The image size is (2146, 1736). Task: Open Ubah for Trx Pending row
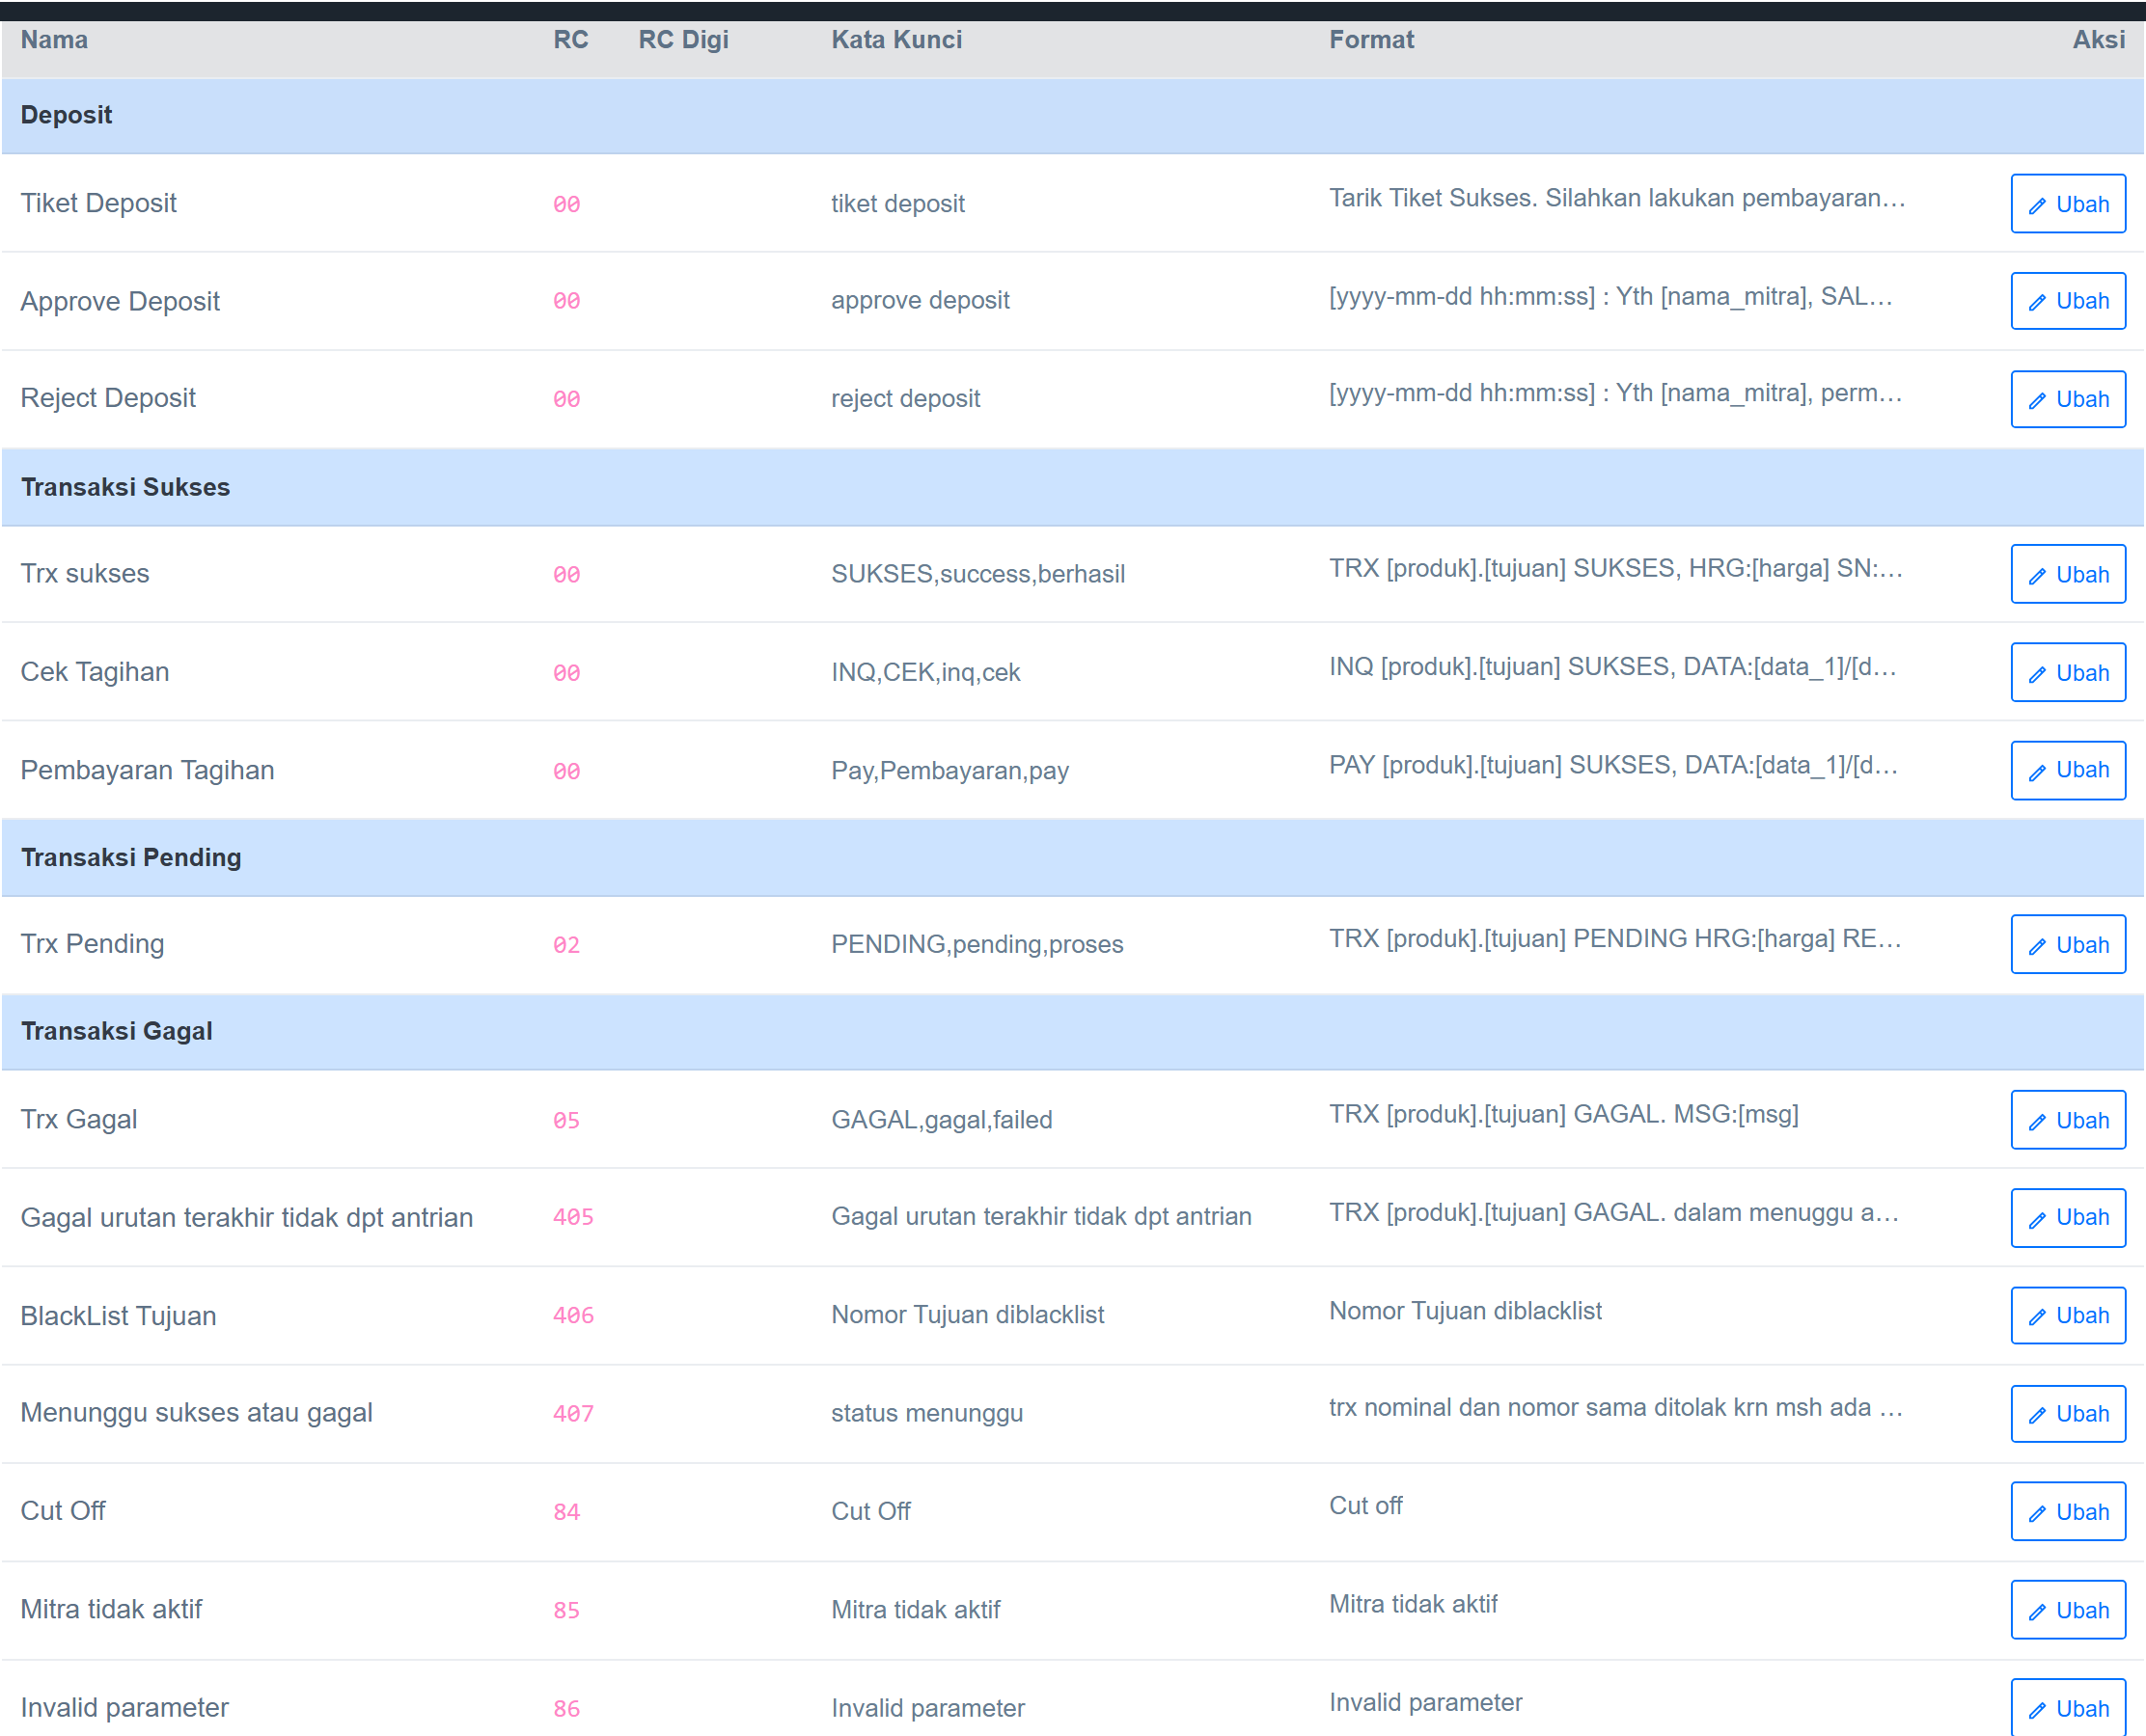click(x=2067, y=944)
